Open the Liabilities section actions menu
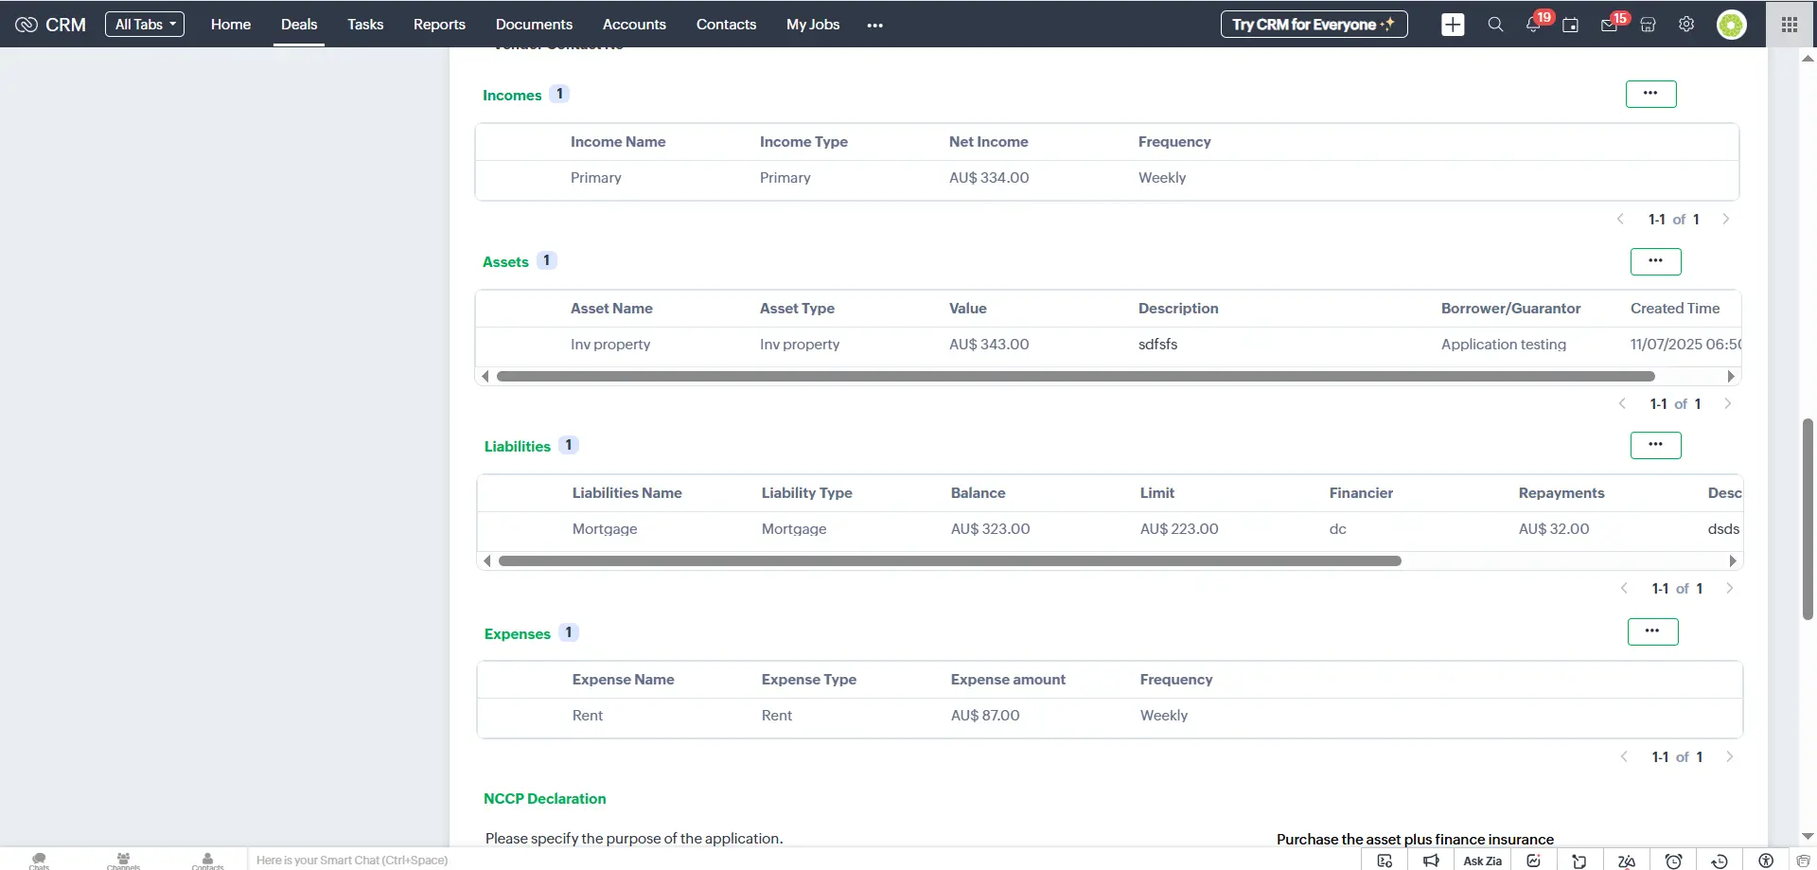1817x870 pixels. pos(1655,445)
